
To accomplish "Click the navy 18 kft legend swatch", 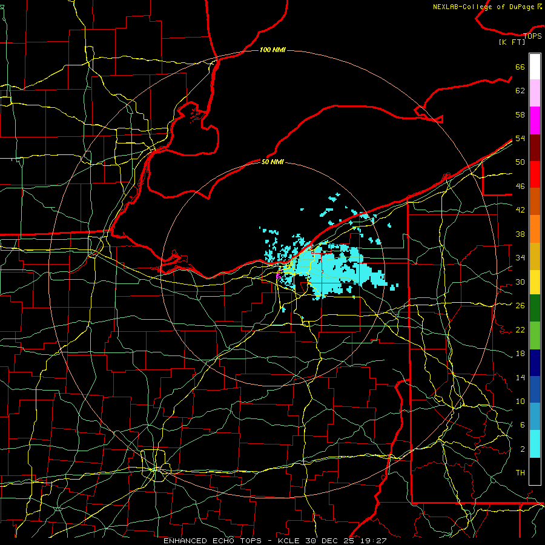I will coord(535,363).
